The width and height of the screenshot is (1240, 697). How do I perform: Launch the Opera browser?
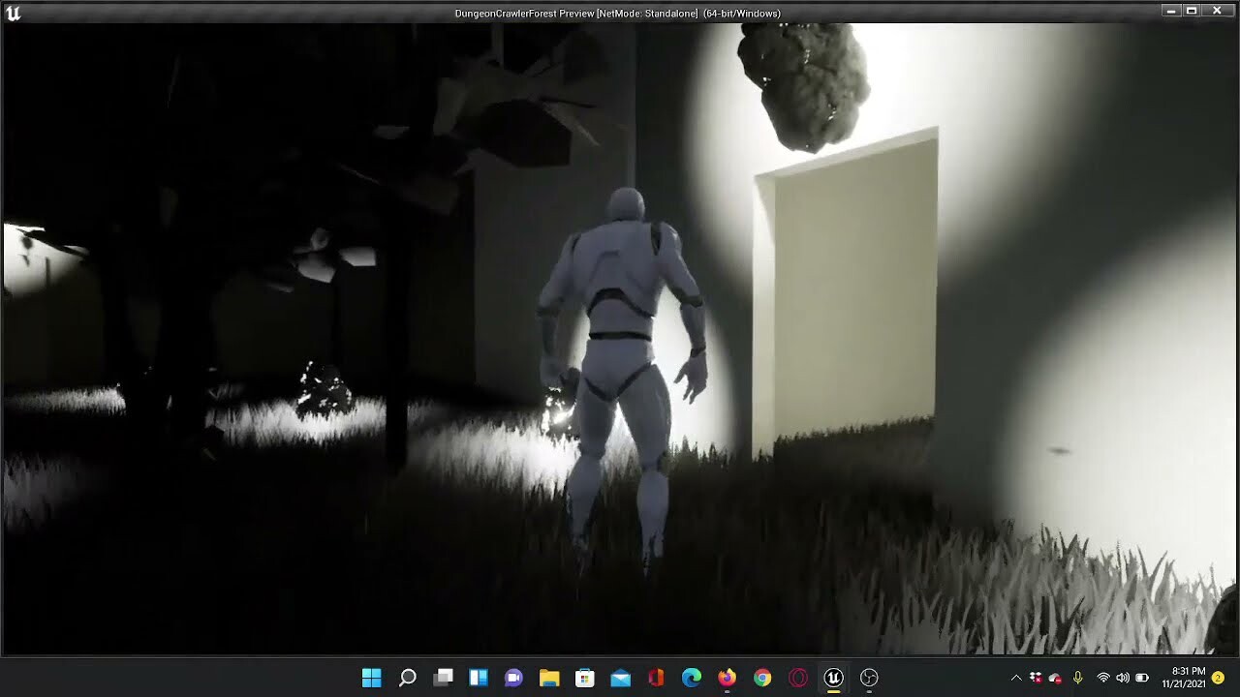click(796, 678)
